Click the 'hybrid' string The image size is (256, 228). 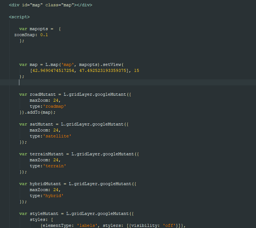(53, 196)
